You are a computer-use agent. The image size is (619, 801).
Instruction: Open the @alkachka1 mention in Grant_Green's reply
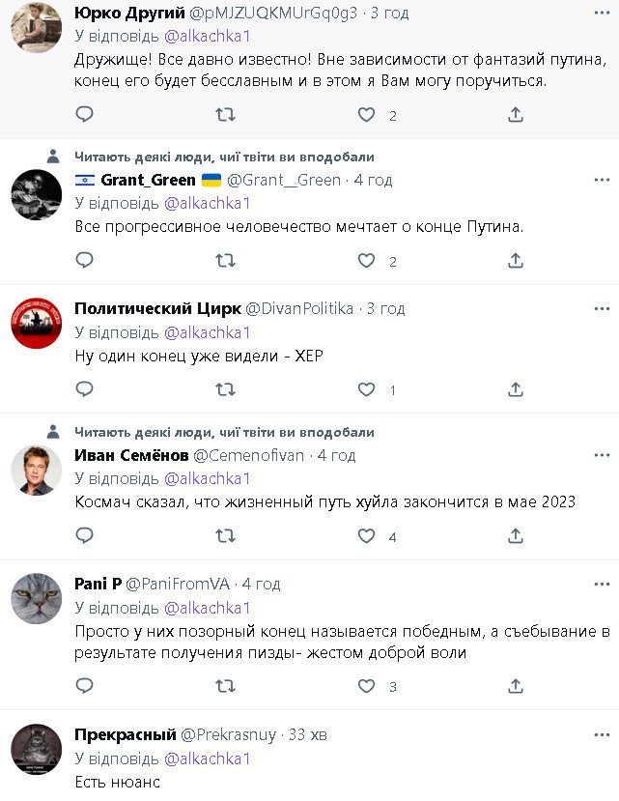208,203
